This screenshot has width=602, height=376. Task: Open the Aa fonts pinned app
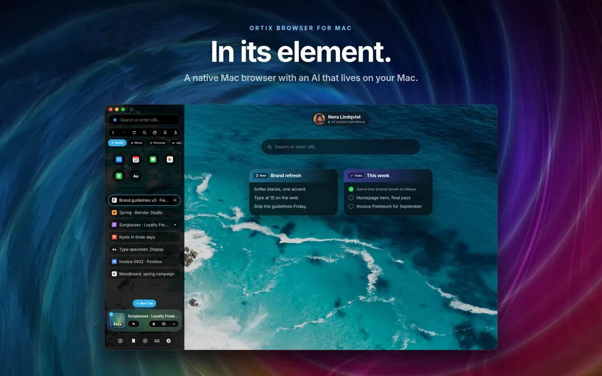coord(136,176)
